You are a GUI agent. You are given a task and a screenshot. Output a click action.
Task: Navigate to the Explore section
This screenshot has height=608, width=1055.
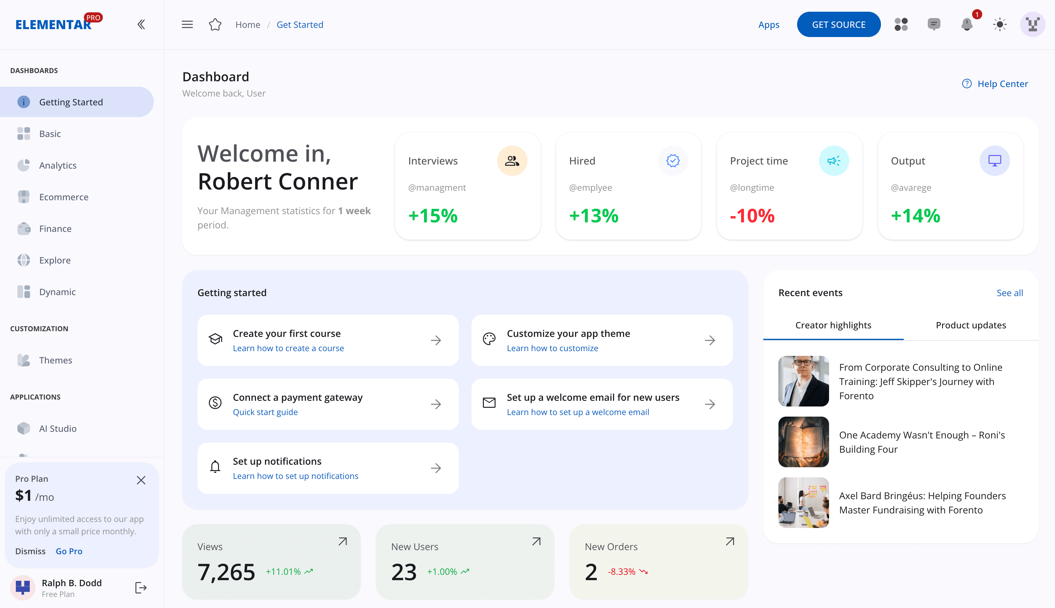55,260
